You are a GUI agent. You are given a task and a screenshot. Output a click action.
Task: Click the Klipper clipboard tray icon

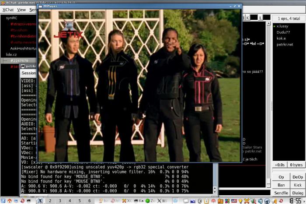pos(206,201)
